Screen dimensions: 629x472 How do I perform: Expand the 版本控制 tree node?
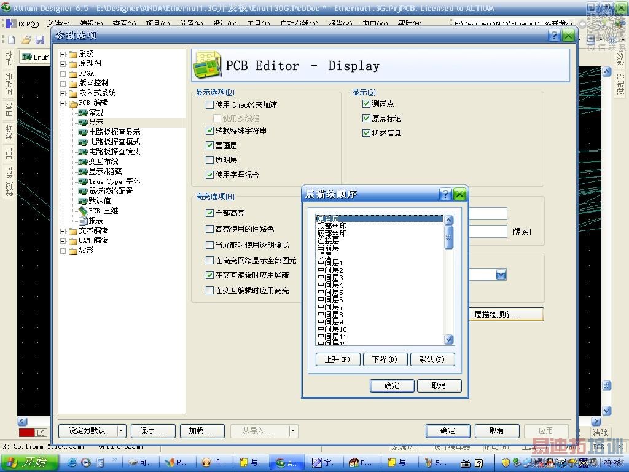click(x=63, y=84)
